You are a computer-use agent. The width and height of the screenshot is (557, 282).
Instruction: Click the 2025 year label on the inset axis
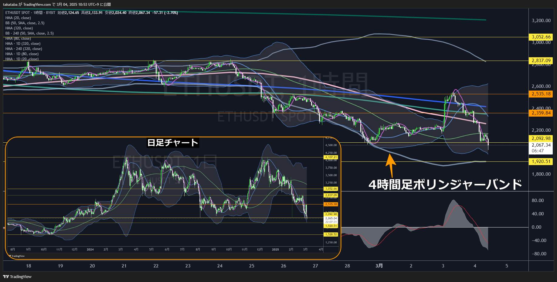(x=275, y=250)
